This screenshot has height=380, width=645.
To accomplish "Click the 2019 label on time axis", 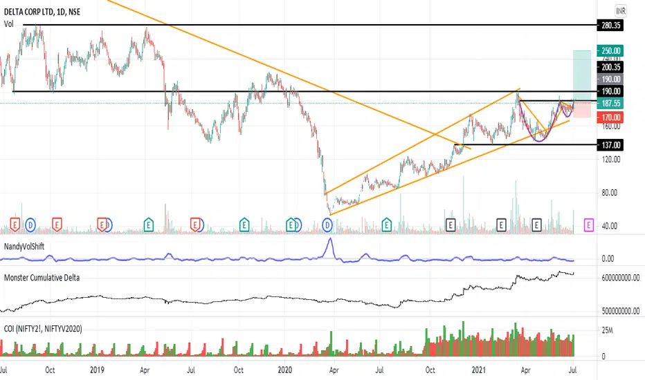I will tap(97, 370).
